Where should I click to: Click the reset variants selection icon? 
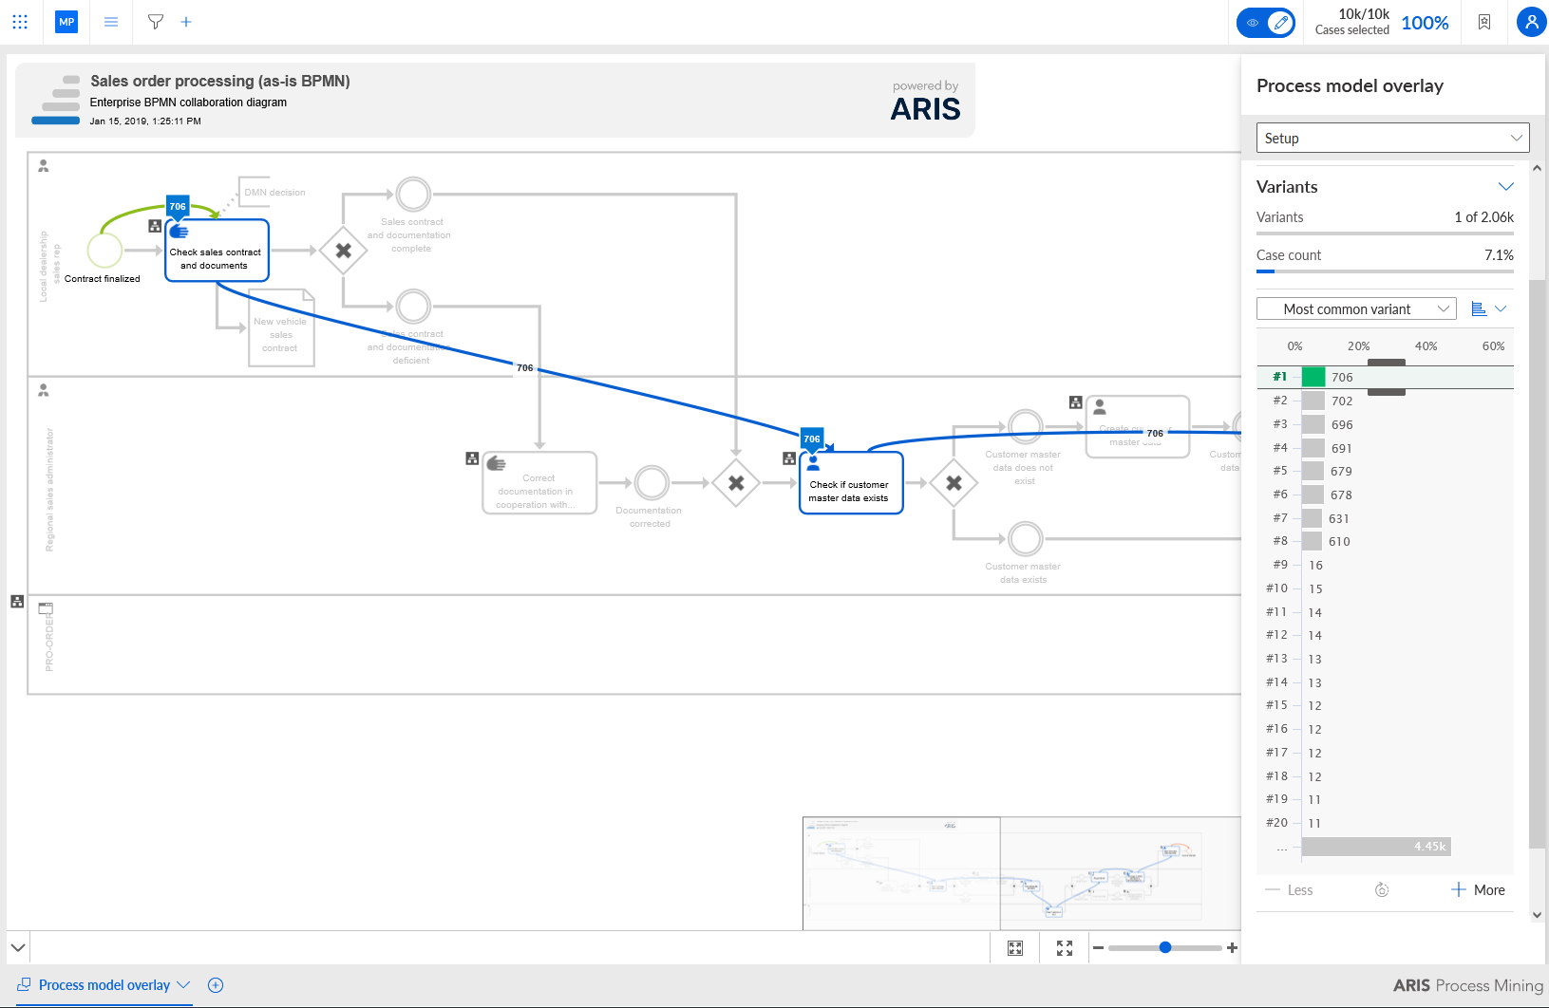coord(1382,890)
